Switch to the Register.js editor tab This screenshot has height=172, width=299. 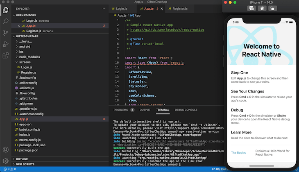[178, 9]
